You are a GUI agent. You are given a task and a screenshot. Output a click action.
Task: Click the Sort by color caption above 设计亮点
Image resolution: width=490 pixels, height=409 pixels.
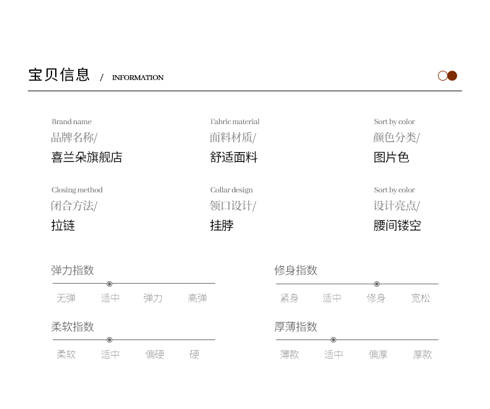[394, 190]
